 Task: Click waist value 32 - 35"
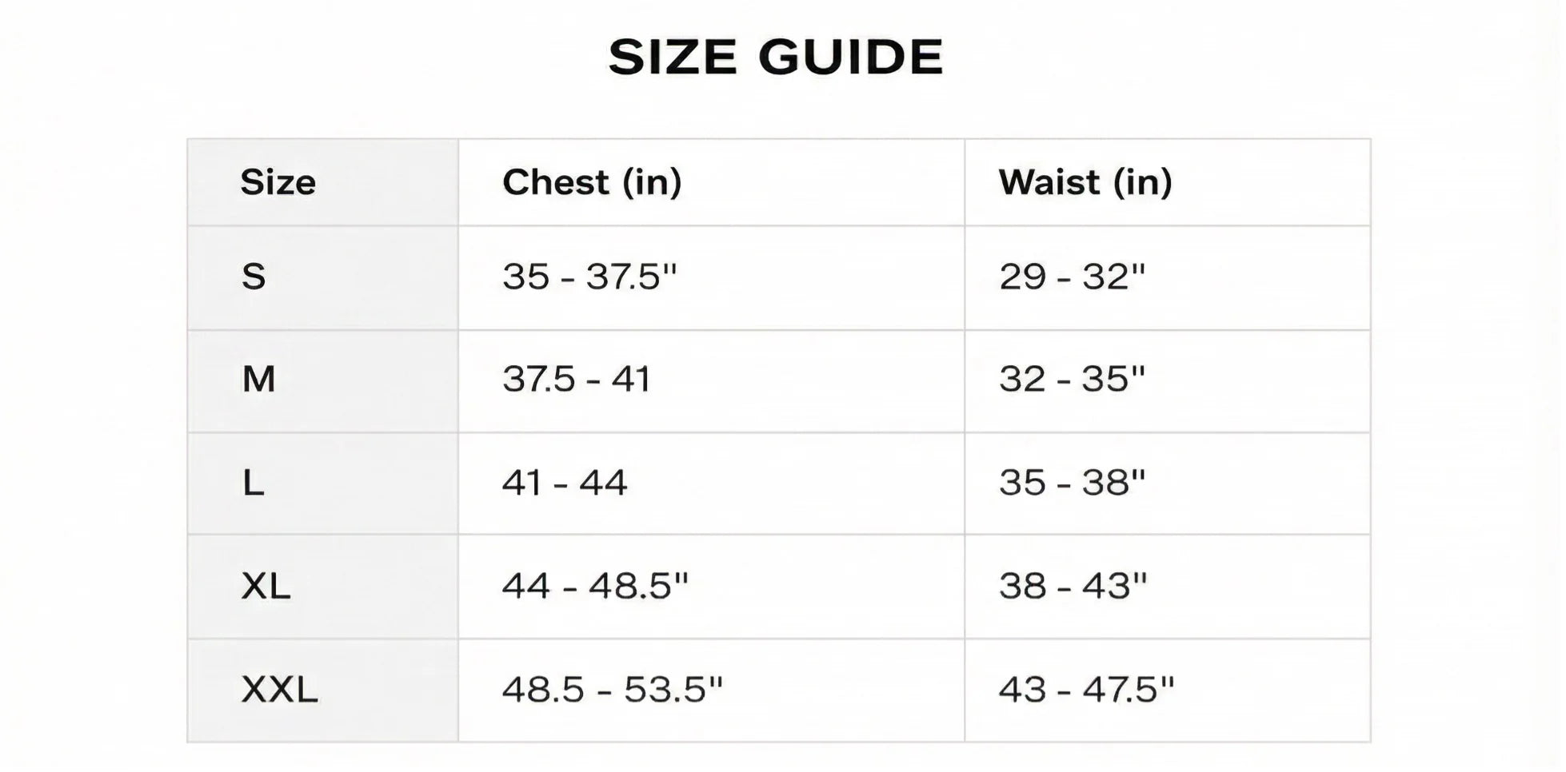tap(1072, 379)
